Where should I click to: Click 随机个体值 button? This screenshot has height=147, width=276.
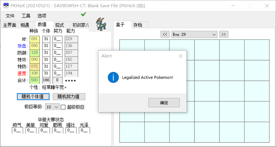33,96
